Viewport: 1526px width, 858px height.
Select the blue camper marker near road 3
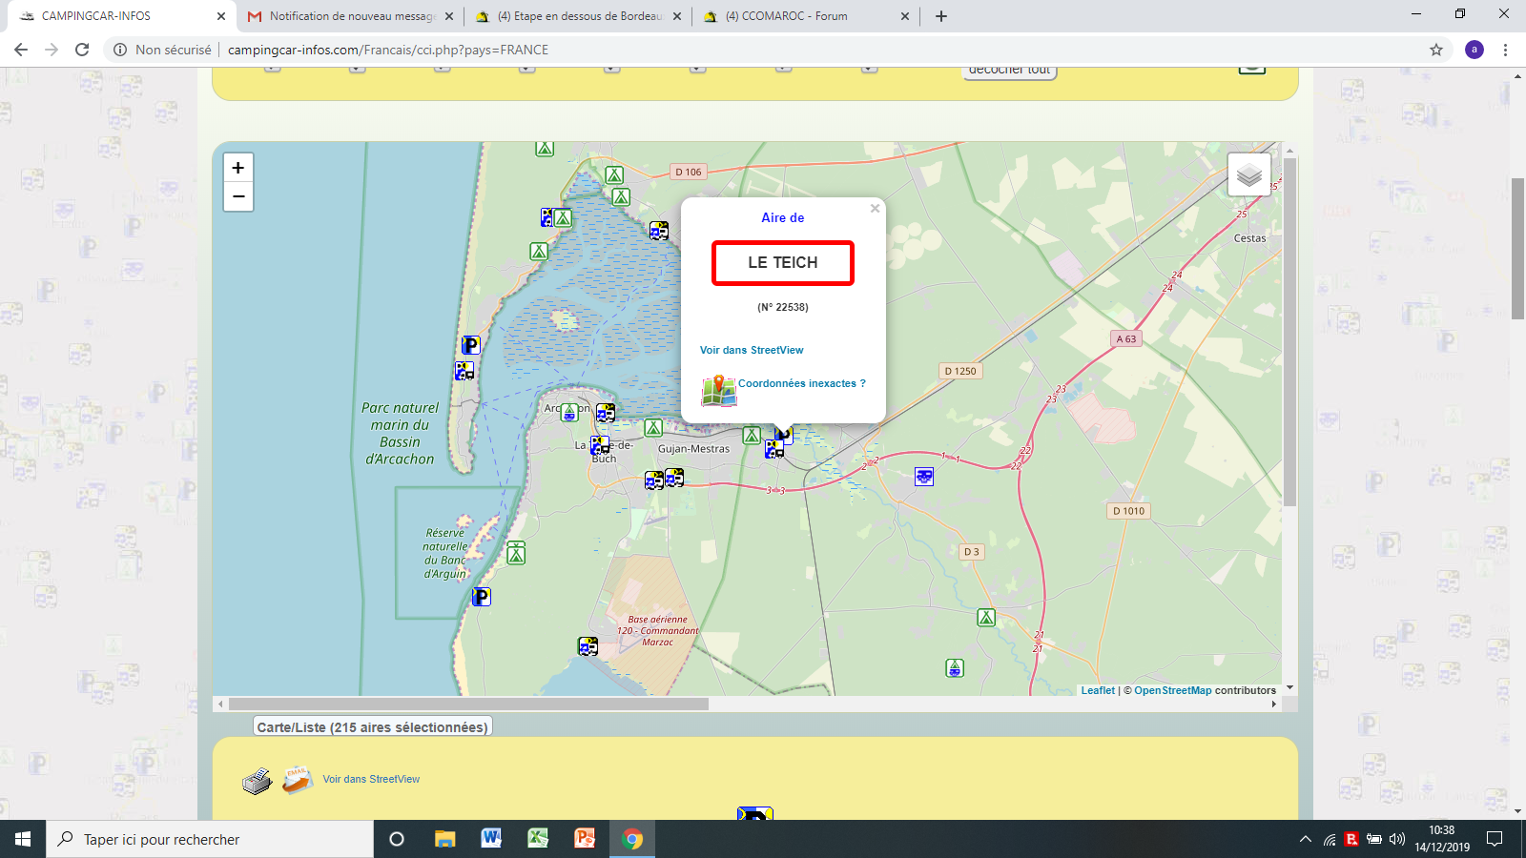click(924, 476)
